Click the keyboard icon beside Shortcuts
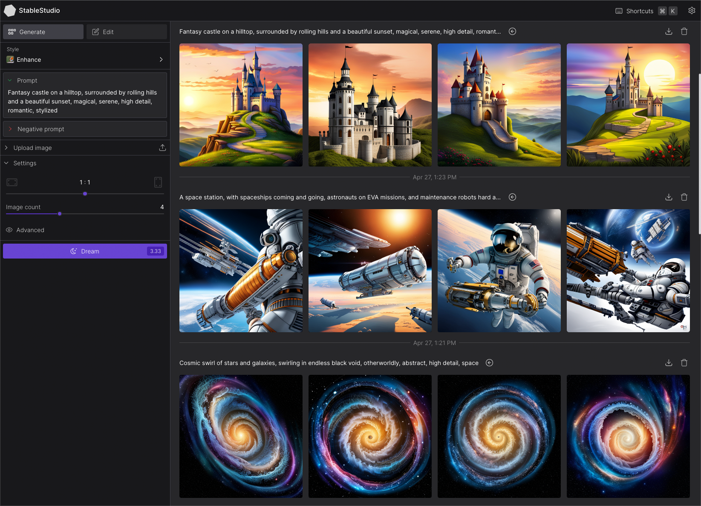 (x=619, y=11)
